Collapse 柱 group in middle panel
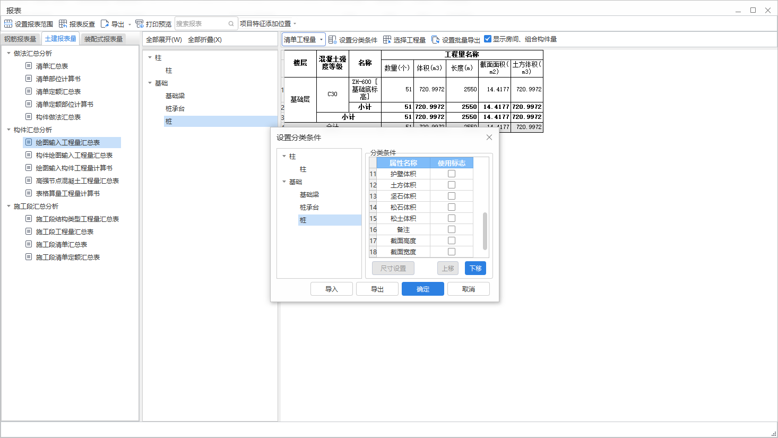This screenshot has width=778, height=438. tap(150, 57)
